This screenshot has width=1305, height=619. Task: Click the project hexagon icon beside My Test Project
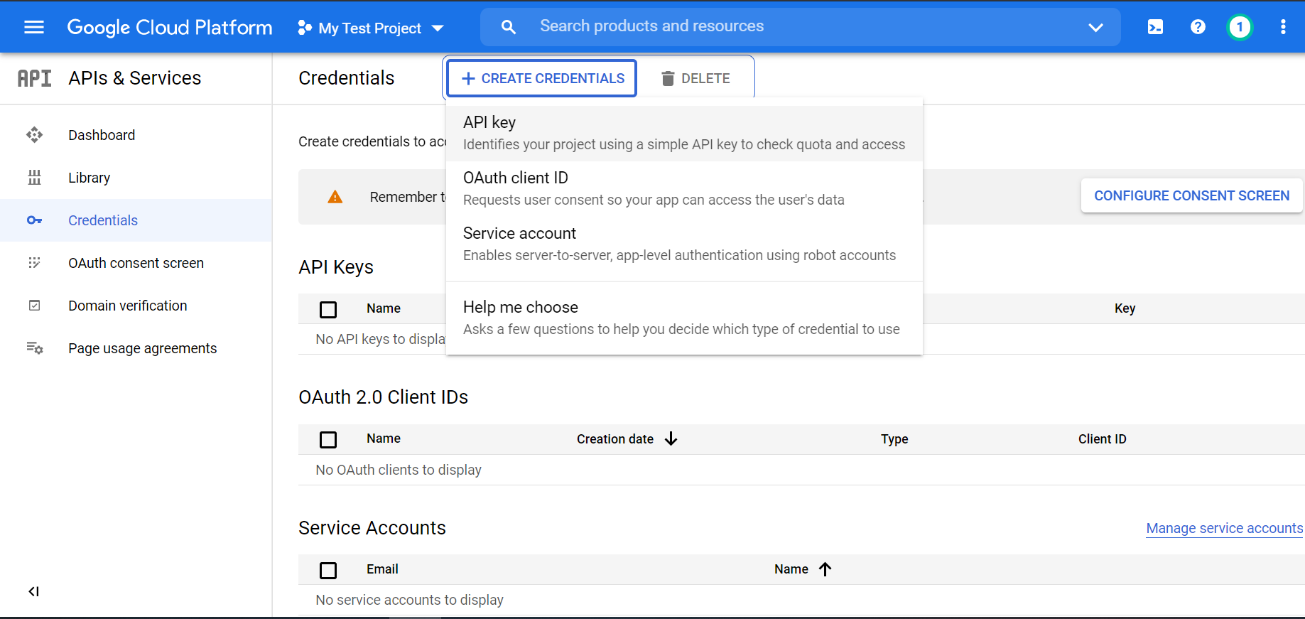[x=305, y=28]
